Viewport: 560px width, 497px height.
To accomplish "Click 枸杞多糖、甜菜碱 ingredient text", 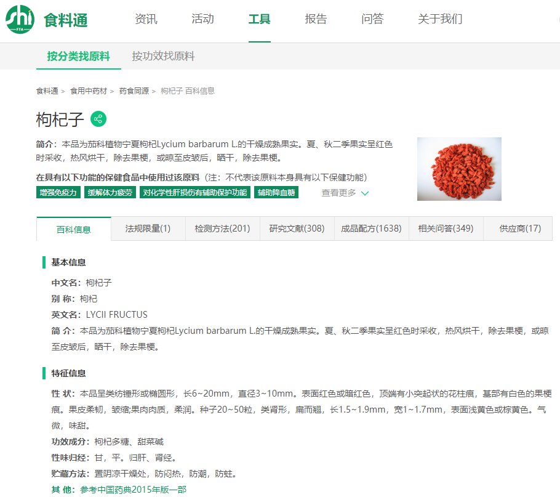I will pyautogui.click(x=129, y=442).
